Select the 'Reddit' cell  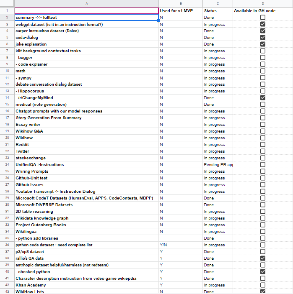(x=86, y=145)
